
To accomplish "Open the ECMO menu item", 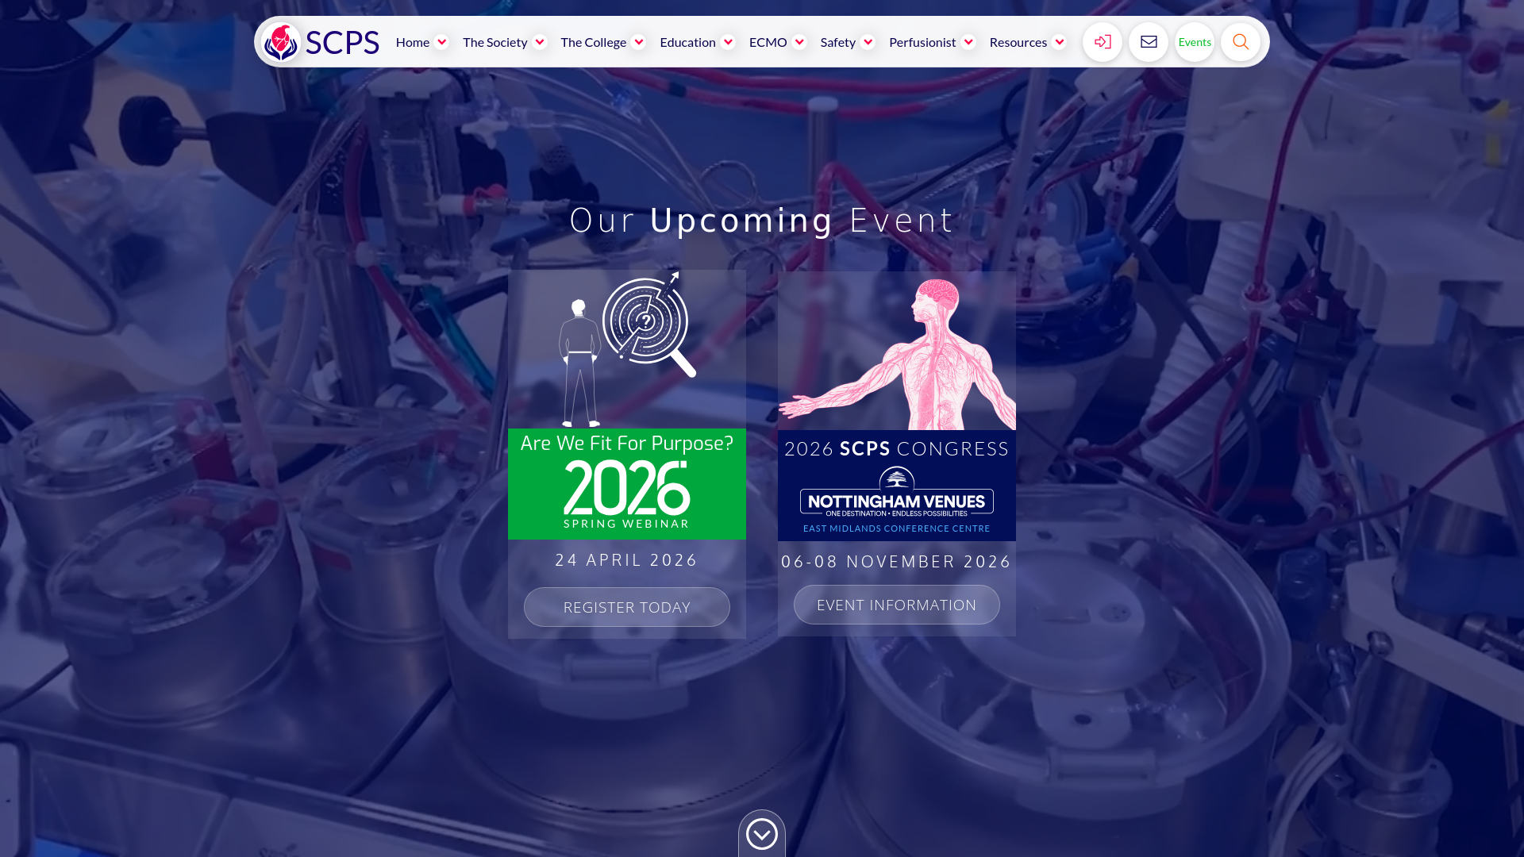I will click(768, 42).
